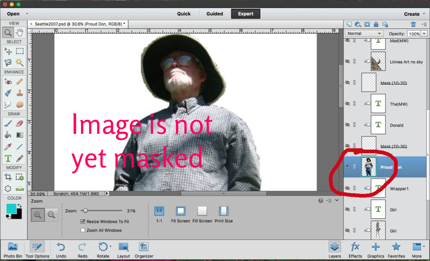
Task: Select the Gradient tool
Action: click(x=19, y=135)
